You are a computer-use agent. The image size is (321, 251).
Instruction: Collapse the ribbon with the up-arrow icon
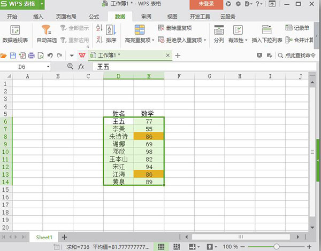pos(272,4)
